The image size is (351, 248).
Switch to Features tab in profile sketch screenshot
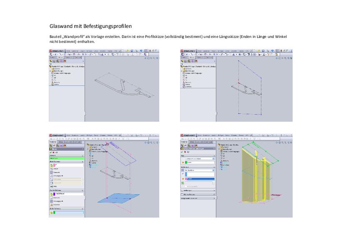pos(53,57)
